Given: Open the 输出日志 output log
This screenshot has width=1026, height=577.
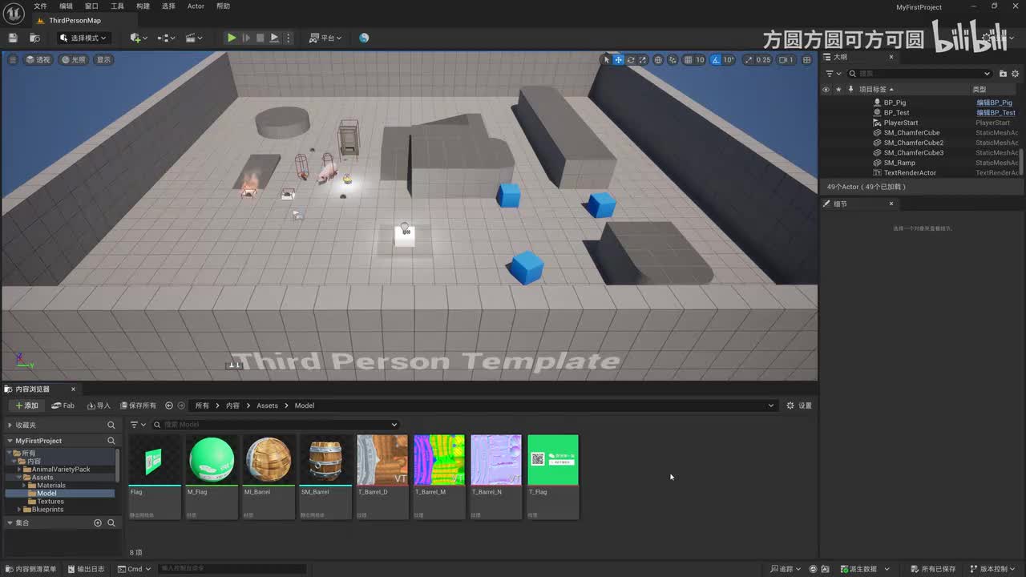Looking at the screenshot, I should (x=86, y=569).
